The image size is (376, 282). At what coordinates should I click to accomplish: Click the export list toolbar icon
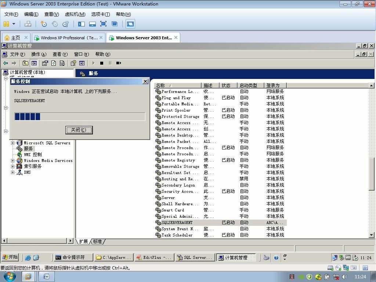[x=62, y=63]
